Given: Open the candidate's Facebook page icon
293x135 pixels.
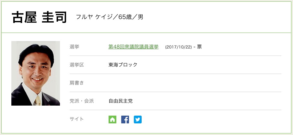Looking at the screenshot, I should point(125,119).
